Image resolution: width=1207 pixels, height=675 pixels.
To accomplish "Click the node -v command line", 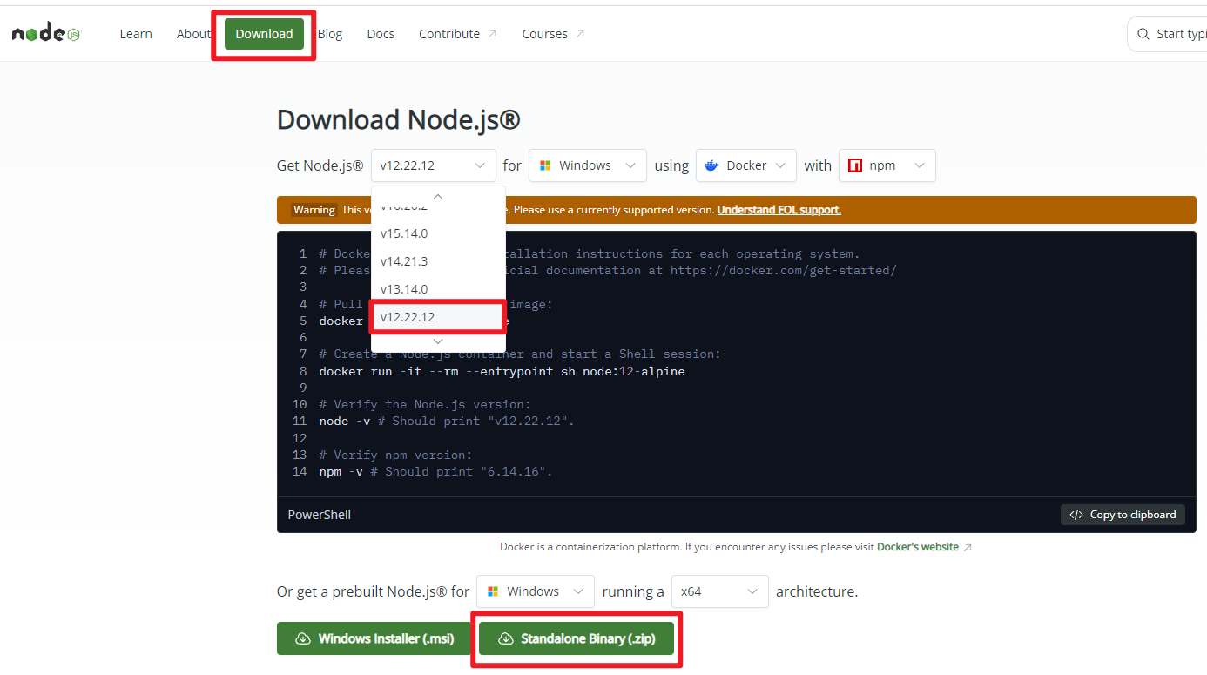I will pos(447,421).
